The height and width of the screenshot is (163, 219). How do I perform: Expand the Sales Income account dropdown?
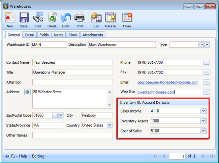[203, 111]
